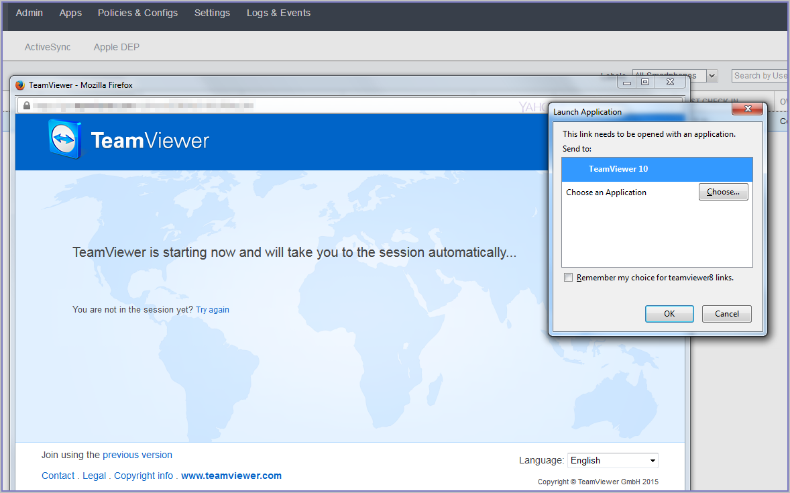Close the Launch Application dialog
The width and height of the screenshot is (790, 493).
click(x=747, y=109)
